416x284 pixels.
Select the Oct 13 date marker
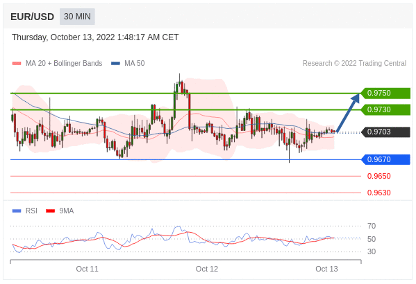pos(326,269)
